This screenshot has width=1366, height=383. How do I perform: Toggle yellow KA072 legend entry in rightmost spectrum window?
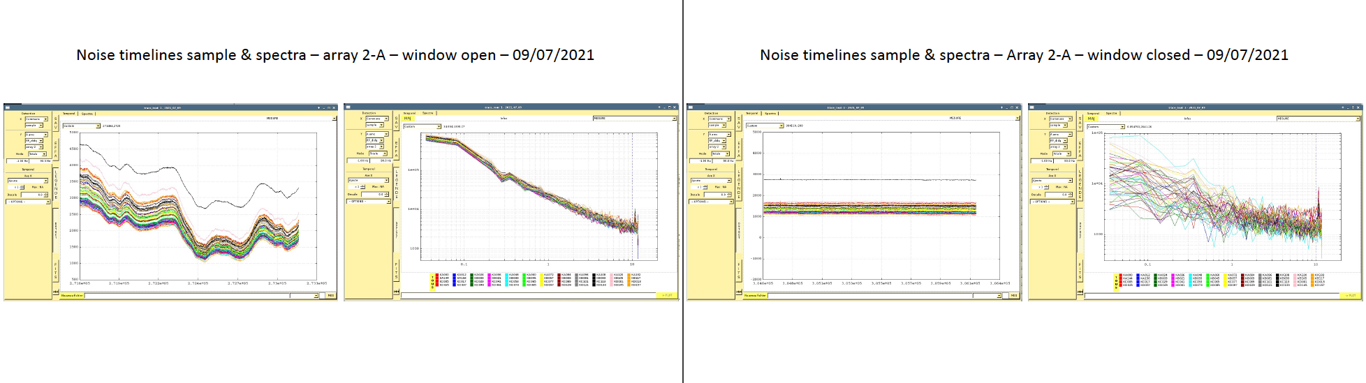(x=1225, y=276)
